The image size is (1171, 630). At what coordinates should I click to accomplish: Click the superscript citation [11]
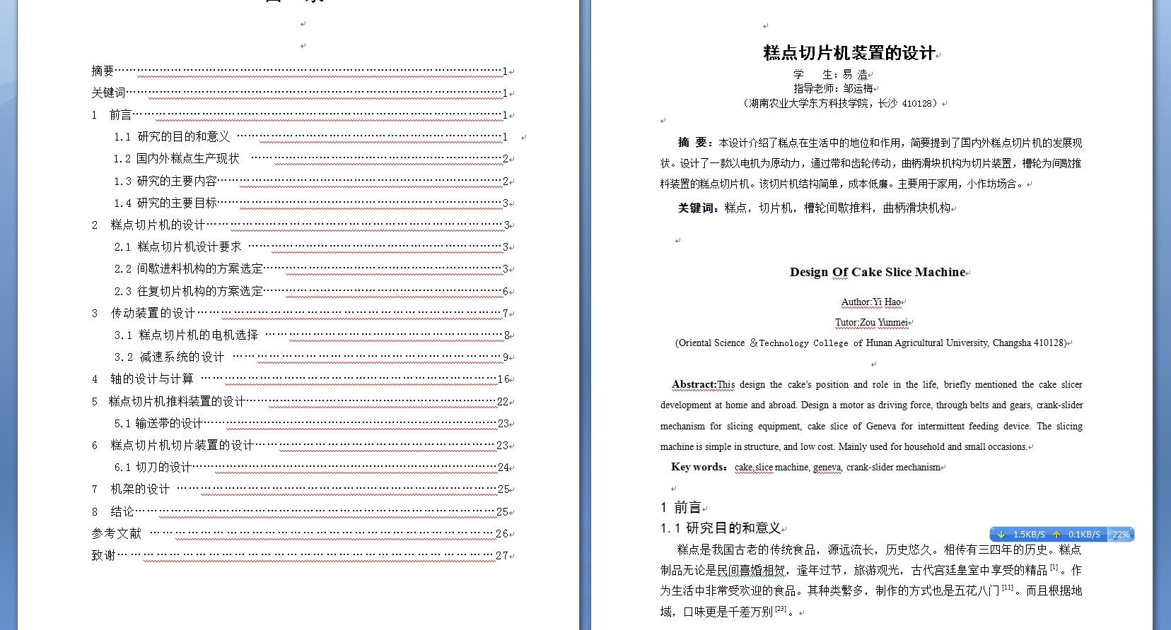point(1008,588)
